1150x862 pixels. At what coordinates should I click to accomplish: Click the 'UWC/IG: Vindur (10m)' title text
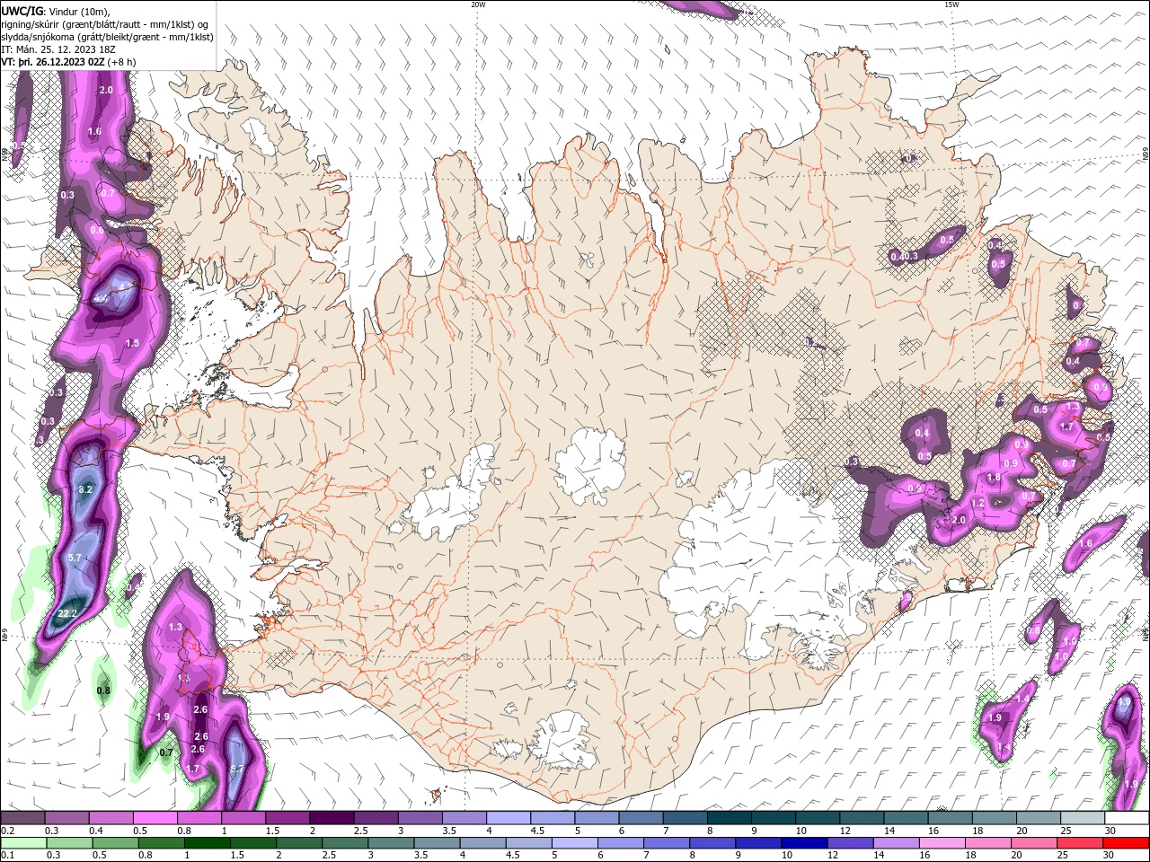(55, 11)
